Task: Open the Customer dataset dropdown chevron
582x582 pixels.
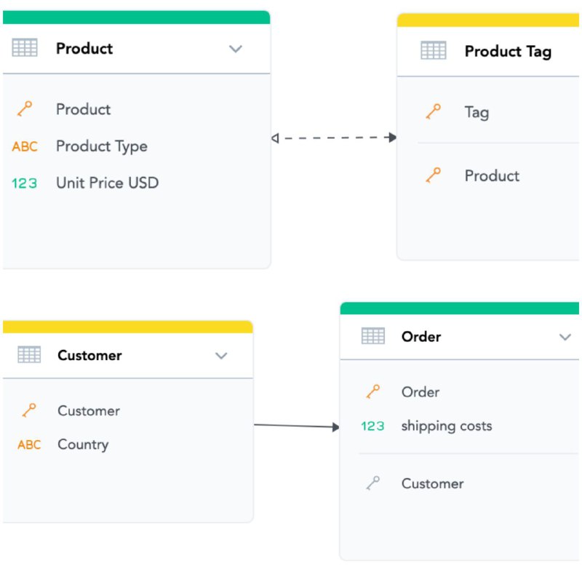Action: [x=221, y=356]
